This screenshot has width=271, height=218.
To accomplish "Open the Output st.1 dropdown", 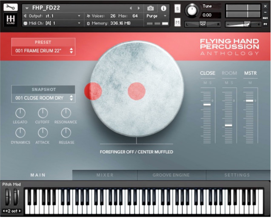I will tap(52, 16).
